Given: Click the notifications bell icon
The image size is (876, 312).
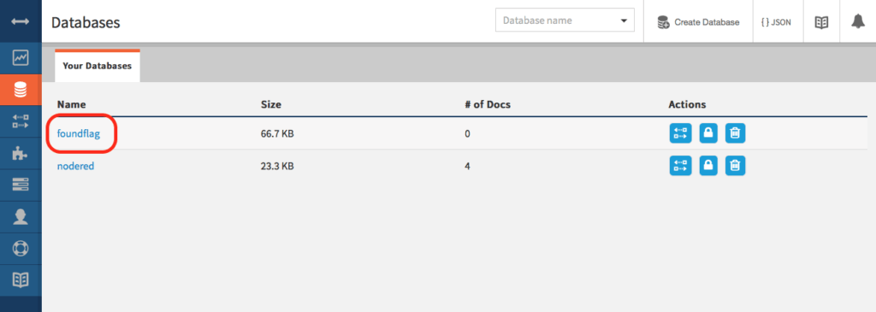Looking at the screenshot, I should (x=857, y=21).
